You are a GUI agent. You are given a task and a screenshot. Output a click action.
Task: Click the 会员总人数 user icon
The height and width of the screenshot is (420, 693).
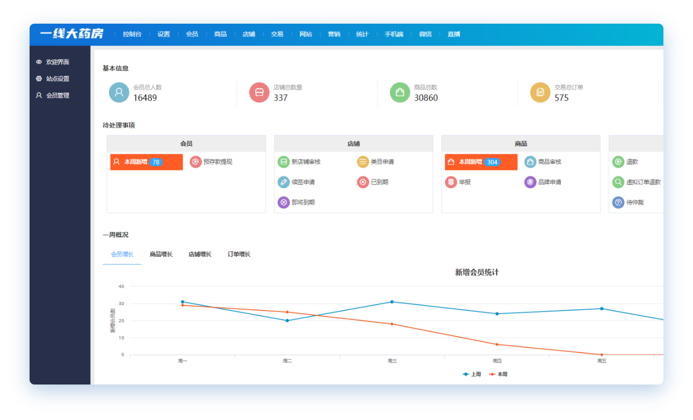pyautogui.click(x=119, y=92)
